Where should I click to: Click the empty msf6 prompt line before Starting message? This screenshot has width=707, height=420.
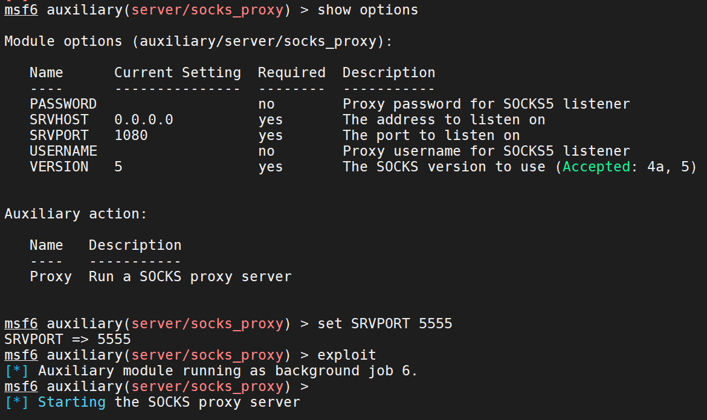click(157, 387)
